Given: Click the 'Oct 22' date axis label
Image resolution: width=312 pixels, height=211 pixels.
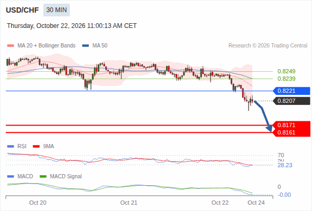Looking at the screenshot, I should click(220, 203).
